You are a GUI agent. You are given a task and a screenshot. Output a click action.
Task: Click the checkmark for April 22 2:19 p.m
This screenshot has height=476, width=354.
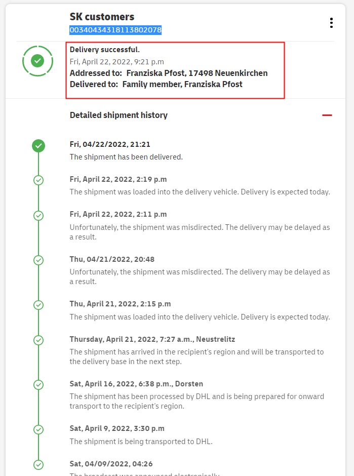click(38, 180)
